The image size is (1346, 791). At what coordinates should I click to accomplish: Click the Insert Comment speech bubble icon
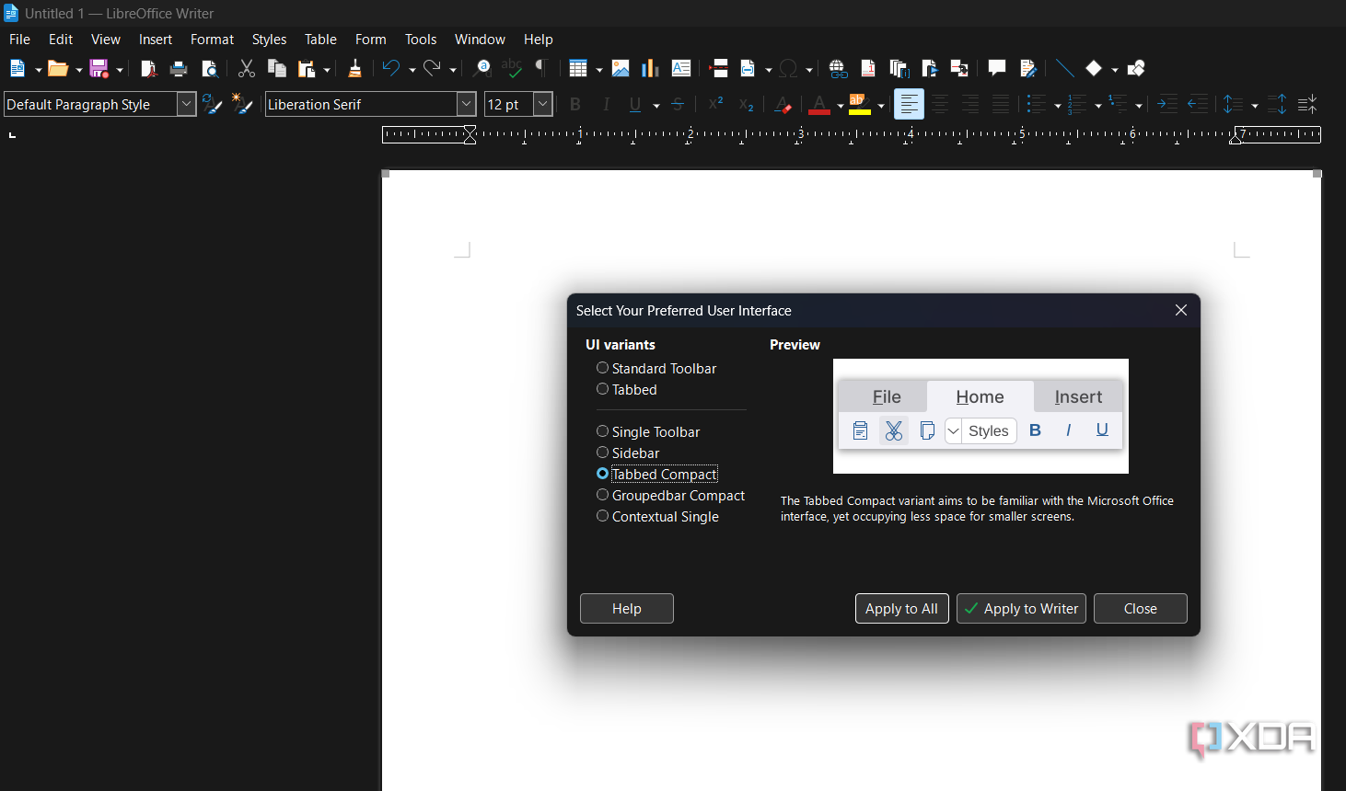[x=997, y=68]
